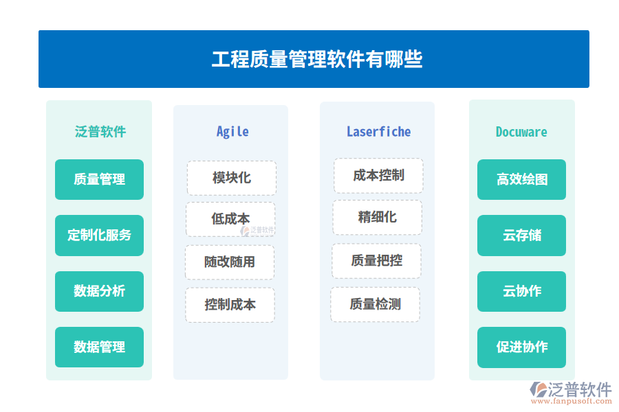Select the 模块化 item under Agile
Viewport: 619px width, 412px height.
point(232,178)
